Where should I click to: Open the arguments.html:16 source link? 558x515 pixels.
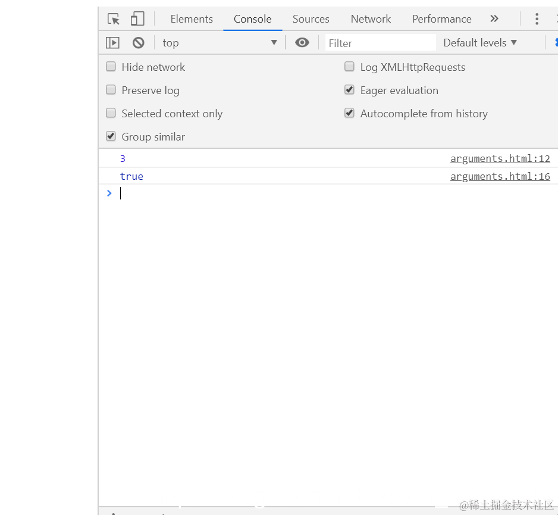pos(500,176)
